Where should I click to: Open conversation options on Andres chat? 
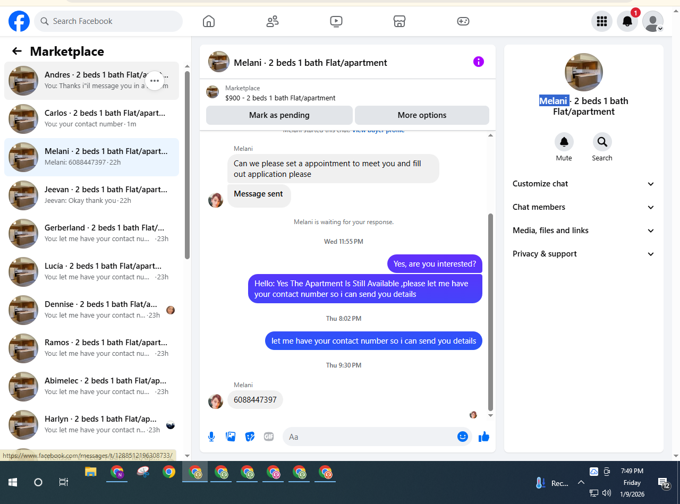[x=155, y=81]
